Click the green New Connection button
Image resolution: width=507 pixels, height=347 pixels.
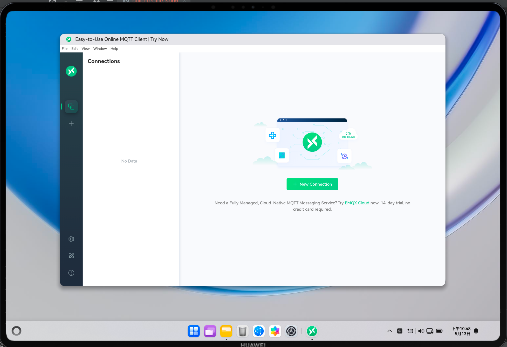(x=312, y=184)
